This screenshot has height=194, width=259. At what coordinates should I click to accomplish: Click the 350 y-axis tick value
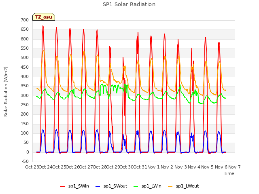point(25,86)
